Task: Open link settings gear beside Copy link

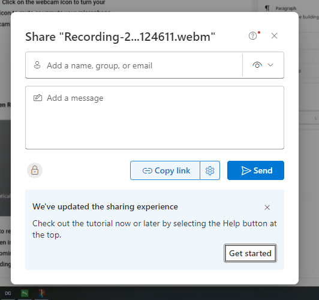Action: 210,170
